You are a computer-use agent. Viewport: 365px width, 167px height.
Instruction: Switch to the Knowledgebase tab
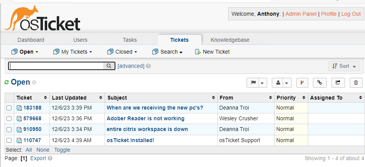230,40
